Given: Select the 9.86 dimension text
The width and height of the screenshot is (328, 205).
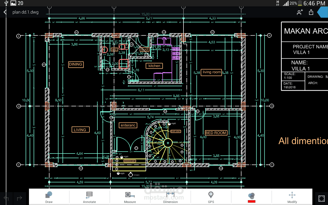Looking at the screenshot, I should coord(176,96).
